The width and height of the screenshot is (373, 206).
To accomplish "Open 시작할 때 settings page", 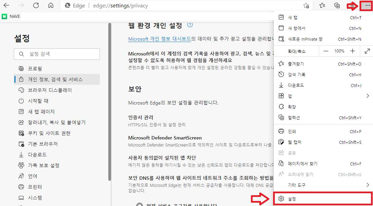I will pos(57,101).
